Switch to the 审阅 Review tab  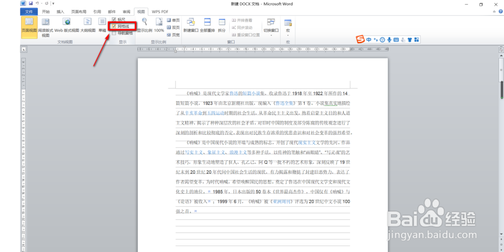(x=127, y=12)
